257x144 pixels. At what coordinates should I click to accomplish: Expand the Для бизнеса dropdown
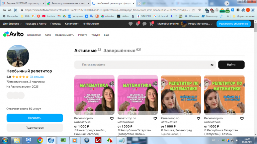(12, 24)
